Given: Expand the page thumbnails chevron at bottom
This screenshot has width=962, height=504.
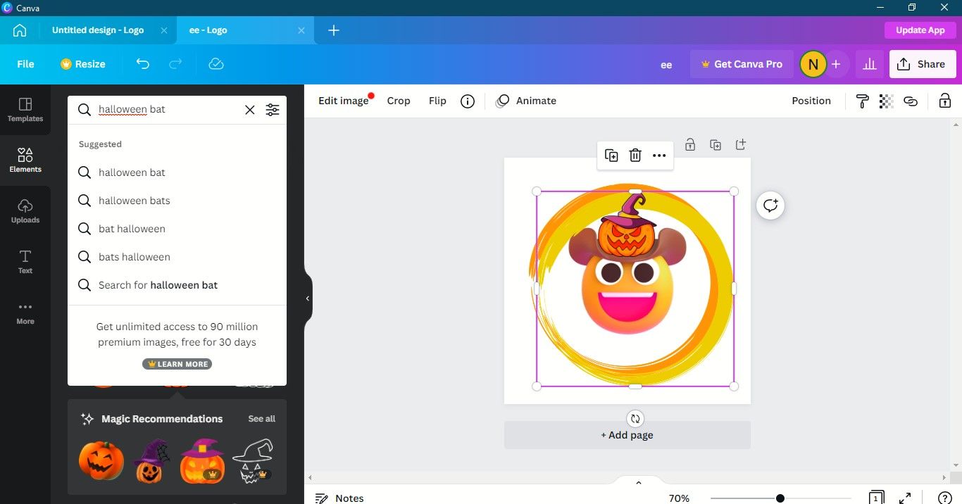Looking at the screenshot, I should tap(639, 483).
